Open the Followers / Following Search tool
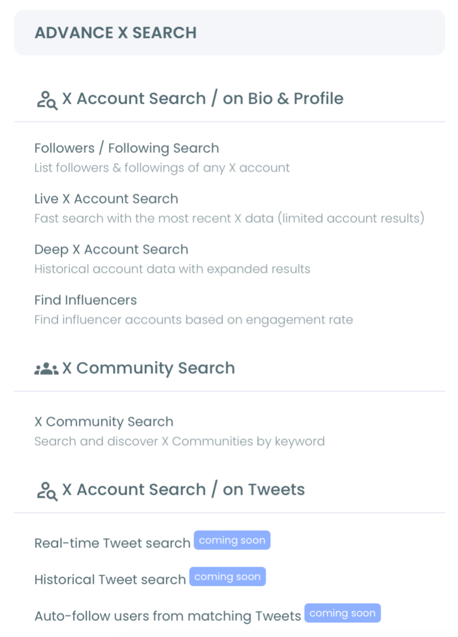 [126, 148]
